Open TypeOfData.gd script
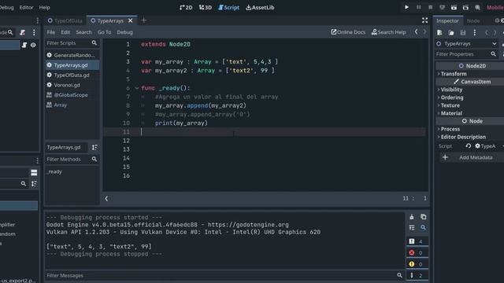The image size is (504, 283). 72,75
